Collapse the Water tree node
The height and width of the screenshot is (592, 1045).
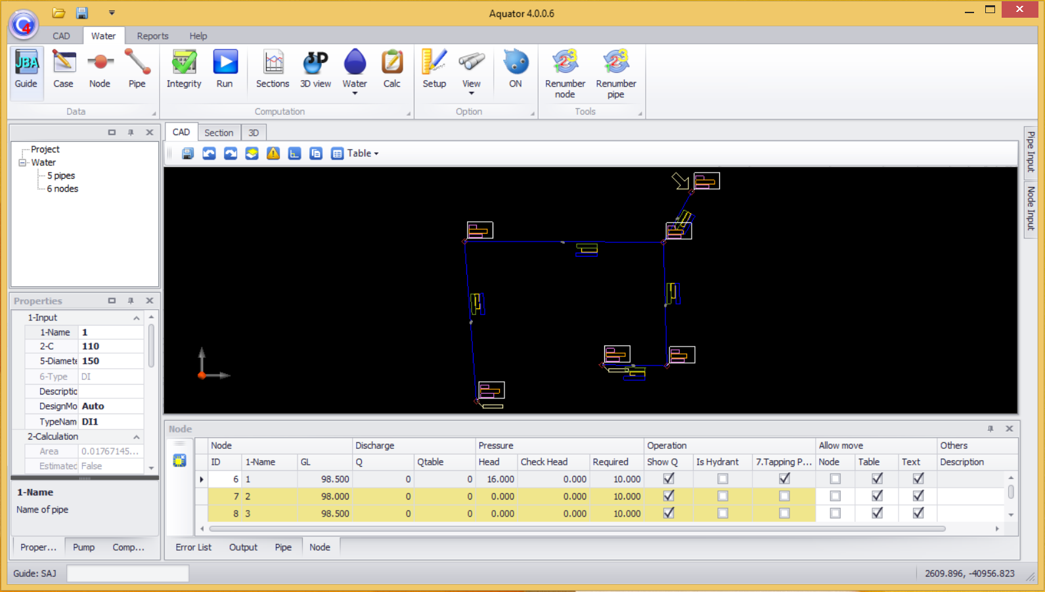click(22, 162)
